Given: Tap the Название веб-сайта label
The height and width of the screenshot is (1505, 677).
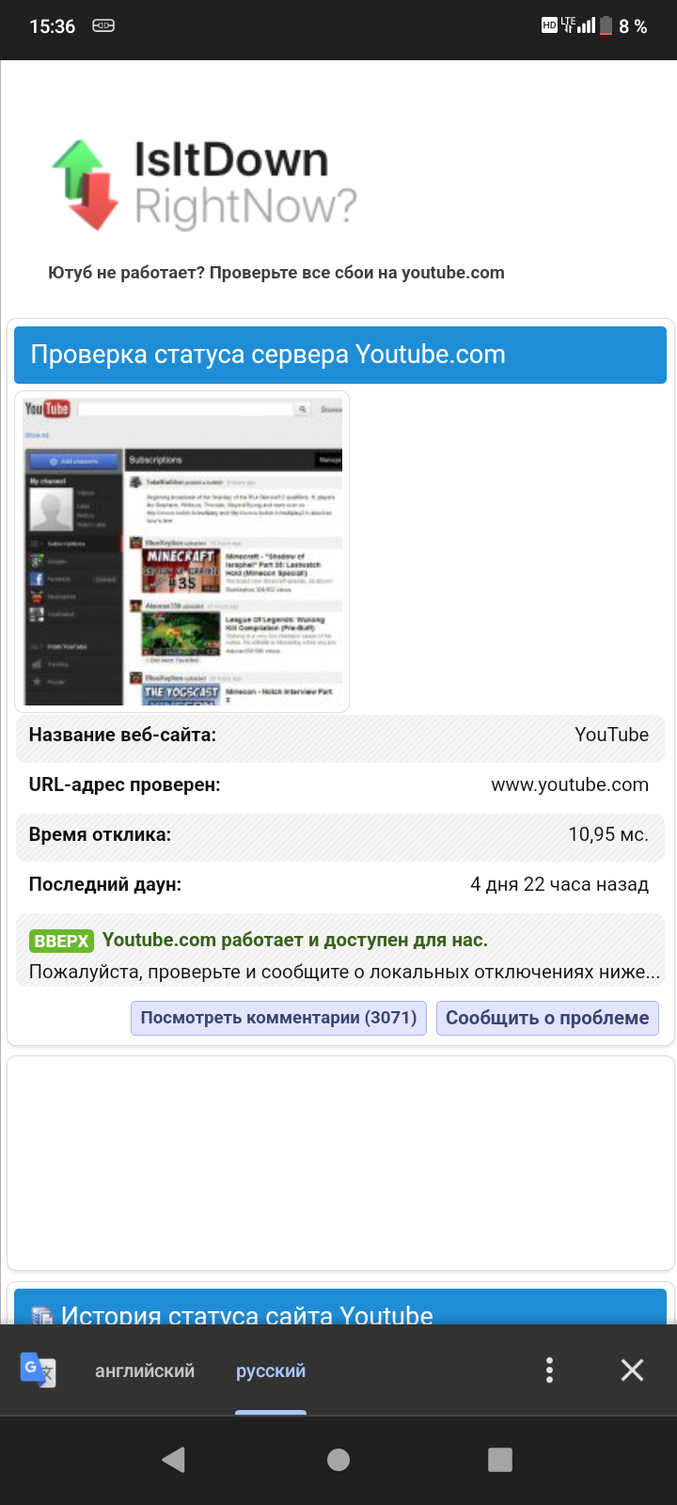Looking at the screenshot, I should (122, 735).
